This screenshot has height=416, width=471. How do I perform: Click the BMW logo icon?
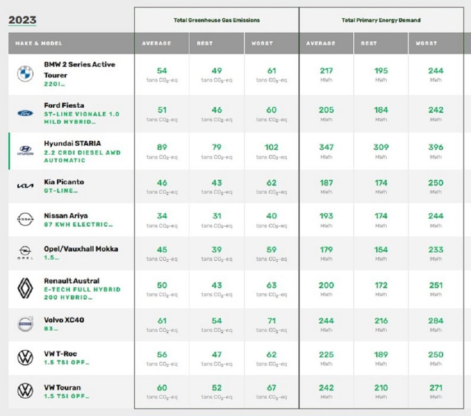click(x=25, y=73)
